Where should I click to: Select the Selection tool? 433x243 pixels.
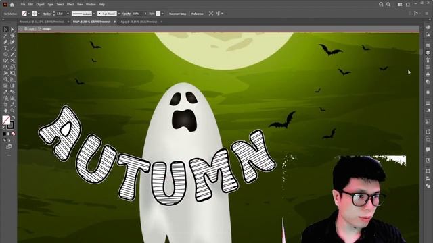point(5,30)
